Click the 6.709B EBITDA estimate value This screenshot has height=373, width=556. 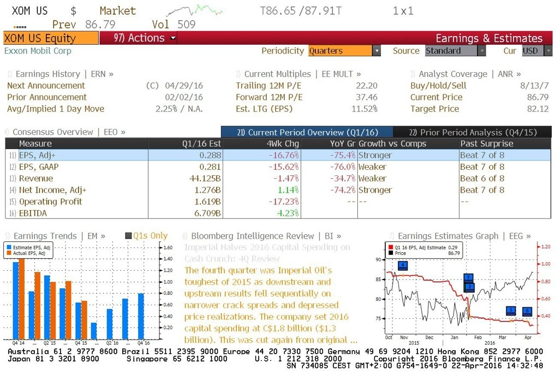pyautogui.click(x=207, y=214)
